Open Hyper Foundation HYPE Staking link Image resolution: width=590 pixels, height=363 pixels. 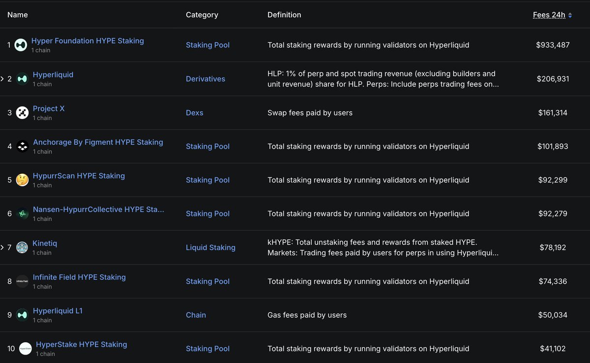88,41
